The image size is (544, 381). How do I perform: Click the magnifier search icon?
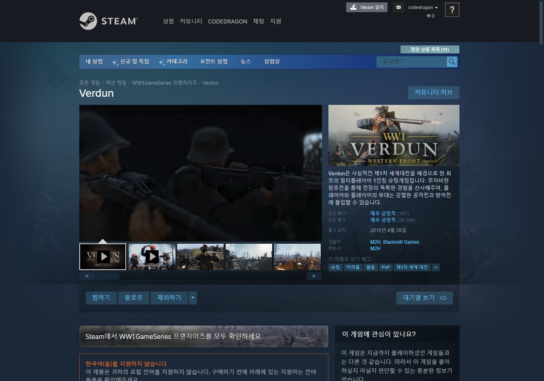pos(452,62)
